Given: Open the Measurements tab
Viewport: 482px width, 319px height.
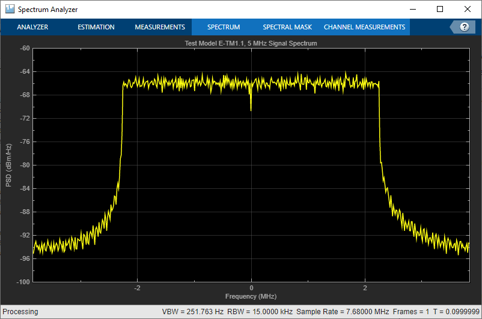Looking at the screenshot, I should pos(159,27).
